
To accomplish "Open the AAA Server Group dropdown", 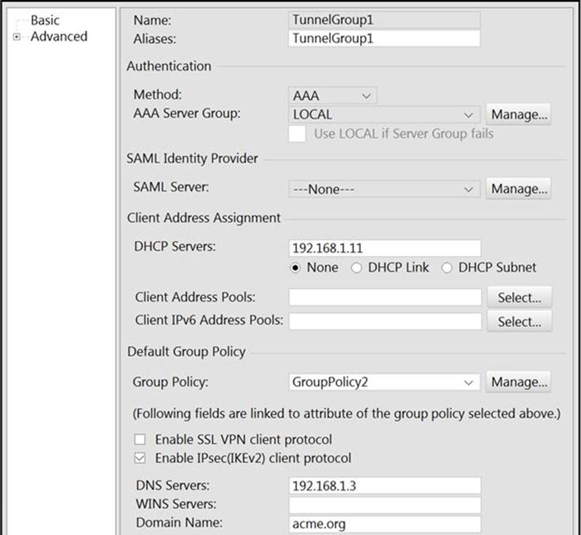I will 384,115.
